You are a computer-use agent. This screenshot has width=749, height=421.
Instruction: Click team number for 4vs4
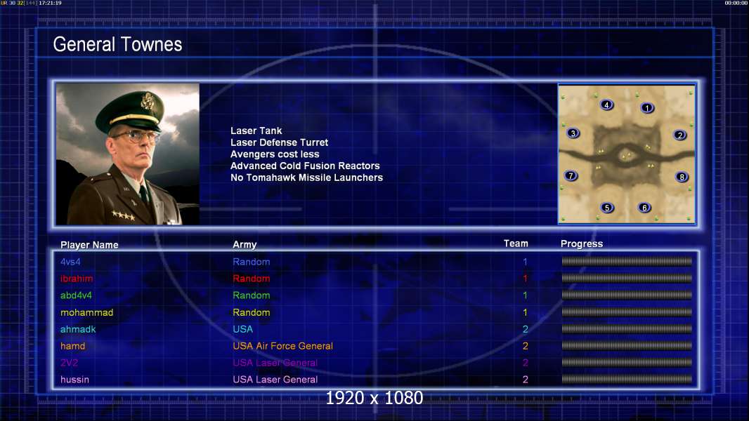(x=525, y=262)
